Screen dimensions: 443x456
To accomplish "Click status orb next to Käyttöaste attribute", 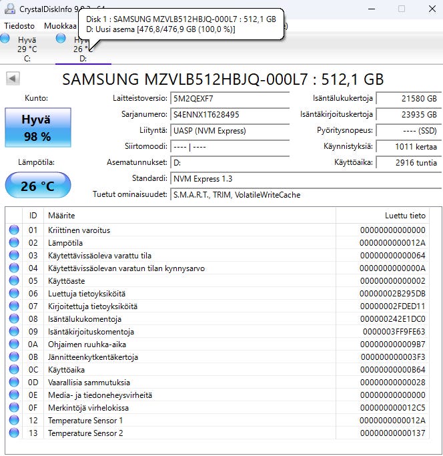I will pos(14,280).
